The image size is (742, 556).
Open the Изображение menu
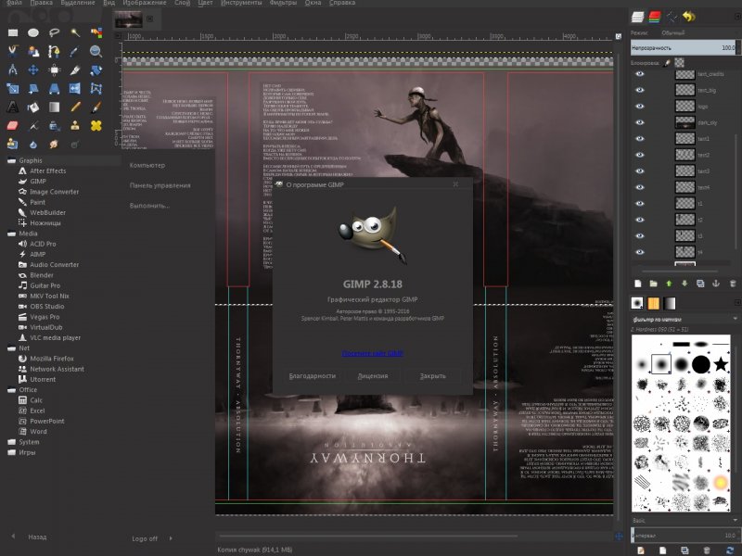coord(145,3)
